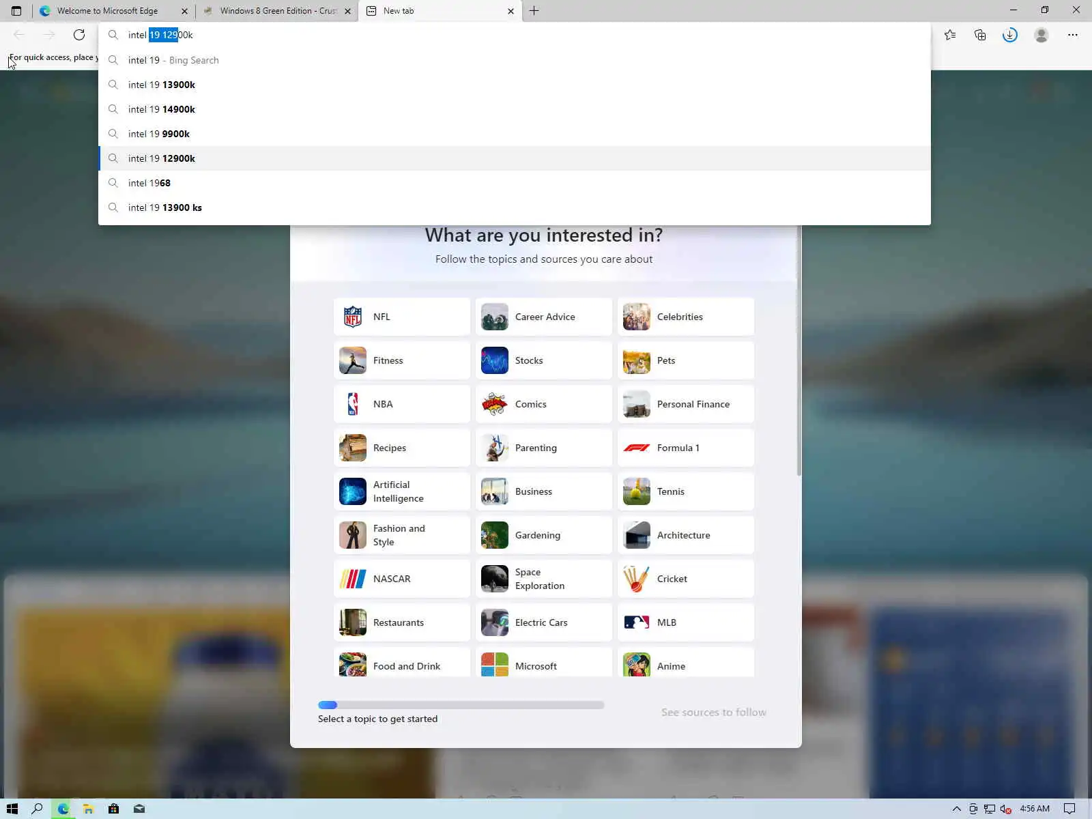Click the Microsoft topic card
Image resolution: width=1092 pixels, height=819 pixels.
pyautogui.click(x=544, y=662)
